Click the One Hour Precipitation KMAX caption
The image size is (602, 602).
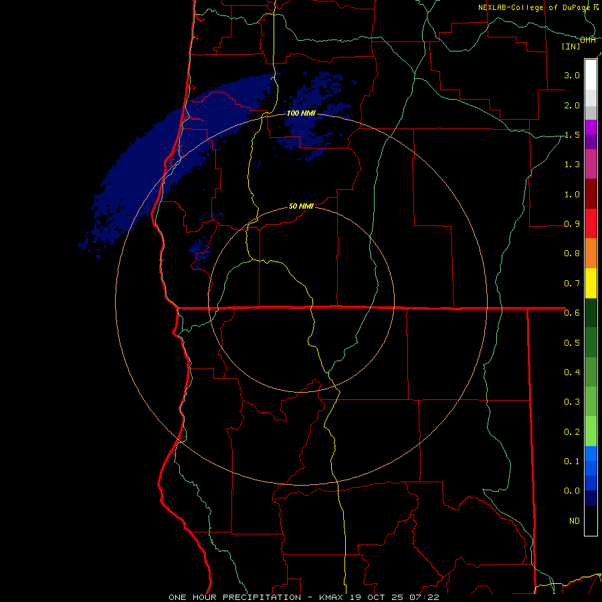[304, 597]
